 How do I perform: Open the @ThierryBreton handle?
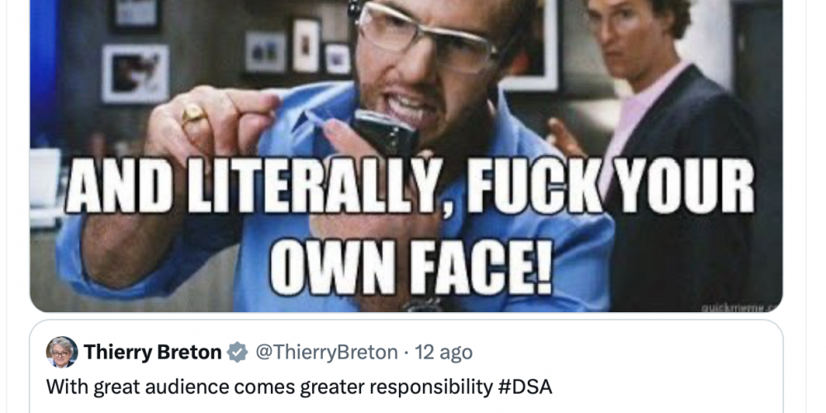pyautogui.click(x=326, y=352)
